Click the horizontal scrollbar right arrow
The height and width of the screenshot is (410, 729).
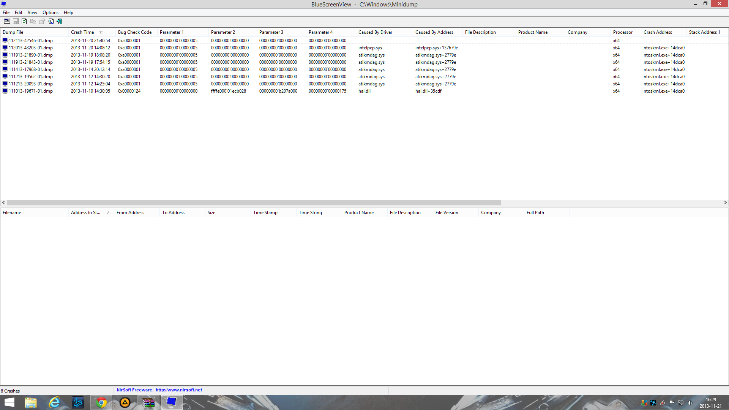[x=725, y=203]
